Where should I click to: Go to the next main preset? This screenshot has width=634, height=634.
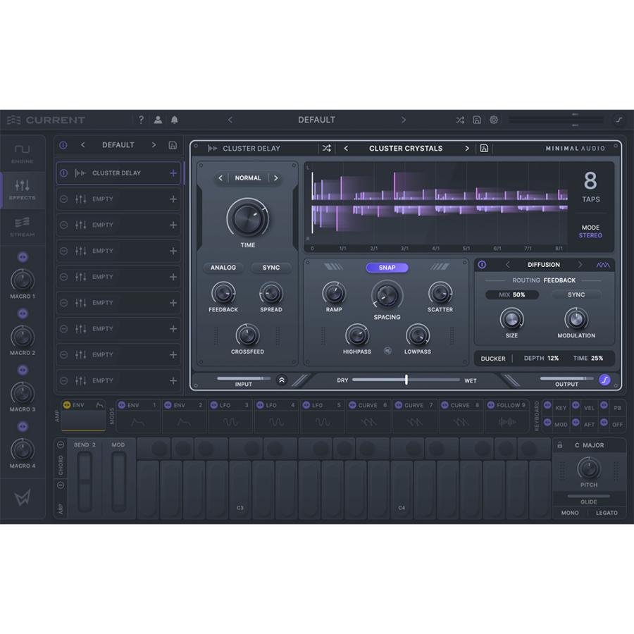(403, 120)
